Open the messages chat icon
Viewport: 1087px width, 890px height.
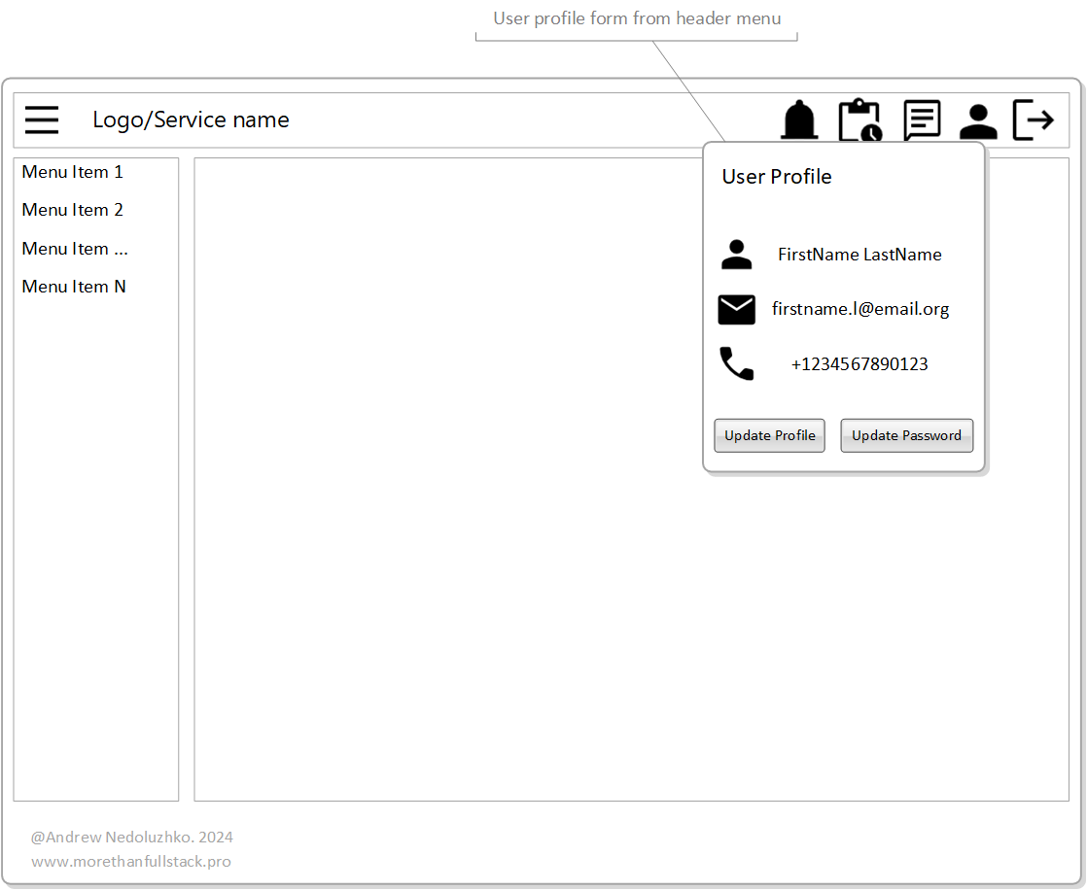(921, 120)
